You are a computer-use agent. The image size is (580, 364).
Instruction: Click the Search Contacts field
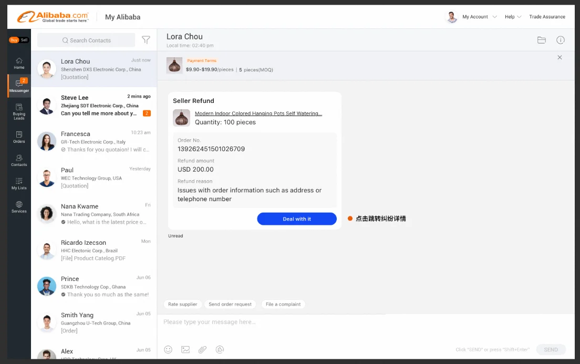click(x=86, y=40)
